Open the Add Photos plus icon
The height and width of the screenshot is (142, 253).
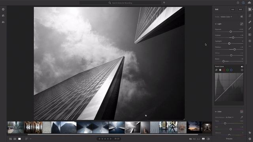tap(3, 9)
